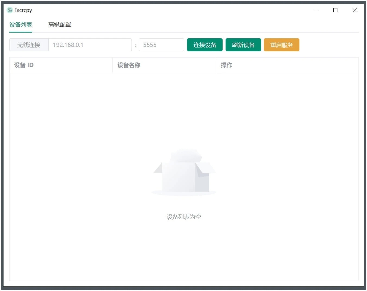Select the 设备 ID column header
The height and width of the screenshot is (291, 367).
click(24, 65)
